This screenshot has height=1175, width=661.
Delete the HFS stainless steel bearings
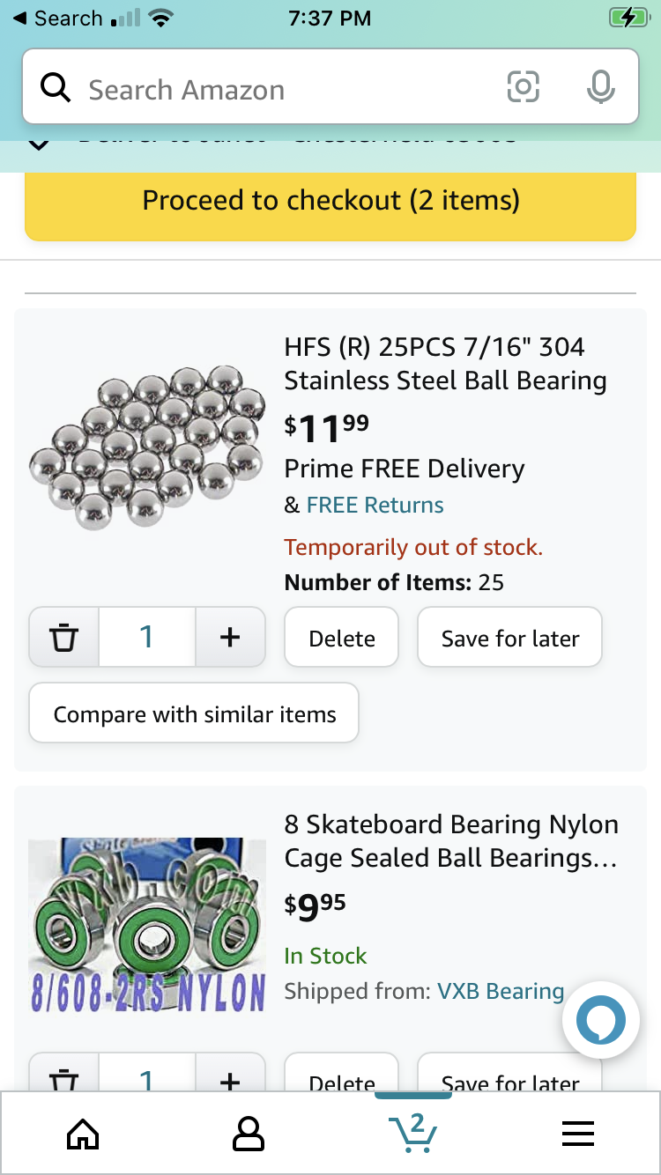[342, 638]
